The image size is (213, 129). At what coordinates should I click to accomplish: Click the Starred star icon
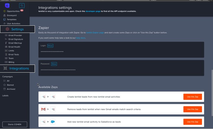(x=5, y=85)
